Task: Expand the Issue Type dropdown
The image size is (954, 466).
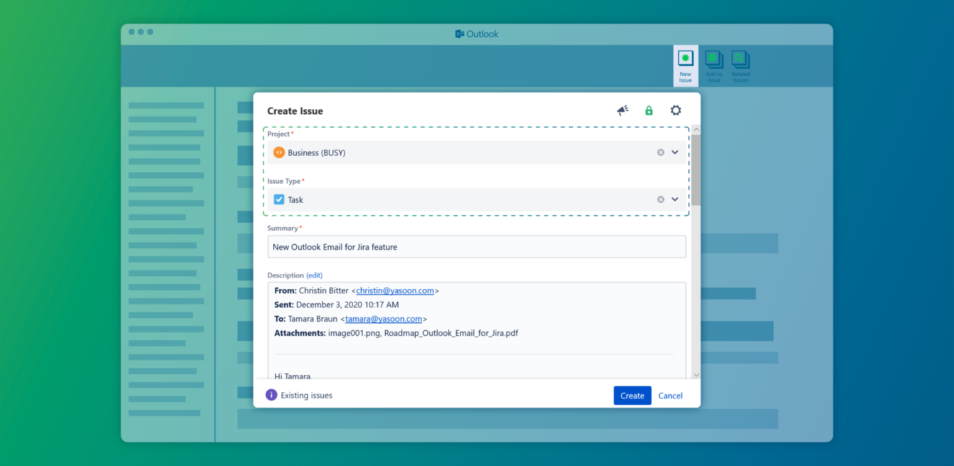Action: [675, 199]
